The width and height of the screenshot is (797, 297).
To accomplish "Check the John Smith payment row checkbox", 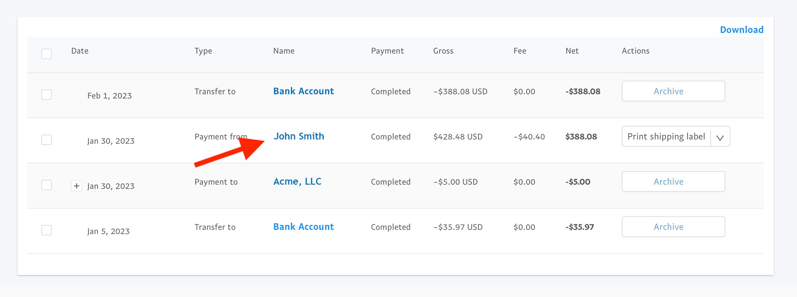I will [46, 140].
